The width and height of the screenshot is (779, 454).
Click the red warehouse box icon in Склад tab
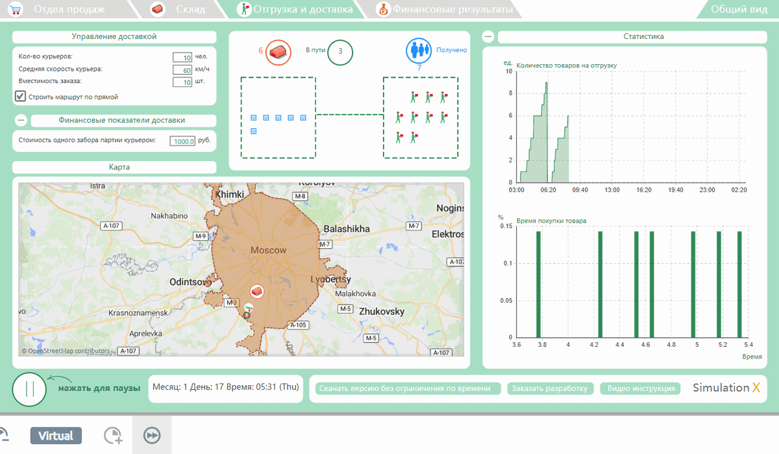(157, 9)
